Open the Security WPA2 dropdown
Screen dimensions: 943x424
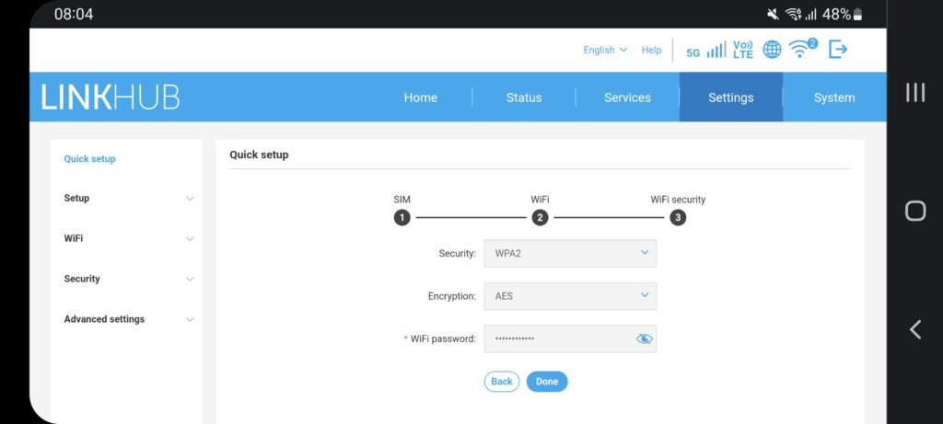point(569,253)
